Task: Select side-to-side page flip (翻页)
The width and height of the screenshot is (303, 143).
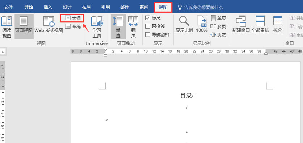Action: pyautogui.click(x=133, y=27)
